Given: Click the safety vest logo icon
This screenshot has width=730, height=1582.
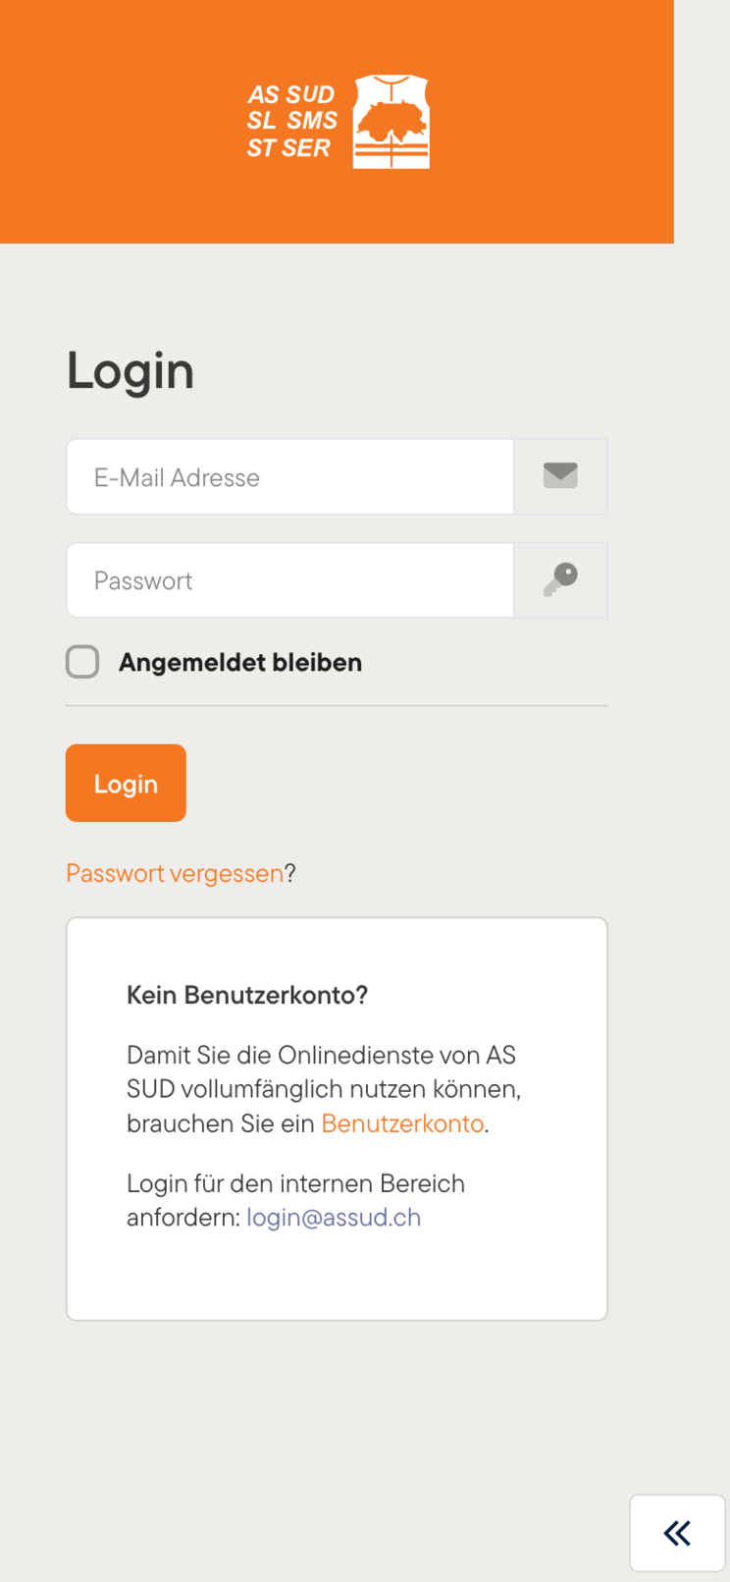Looking at the screenshot, I should [391, 122].
